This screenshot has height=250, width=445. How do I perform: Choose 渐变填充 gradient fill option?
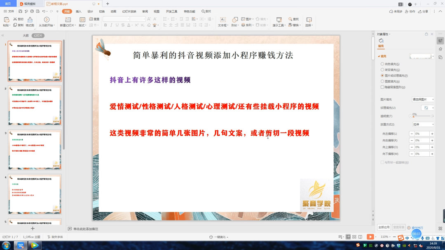tap(382, 69)
